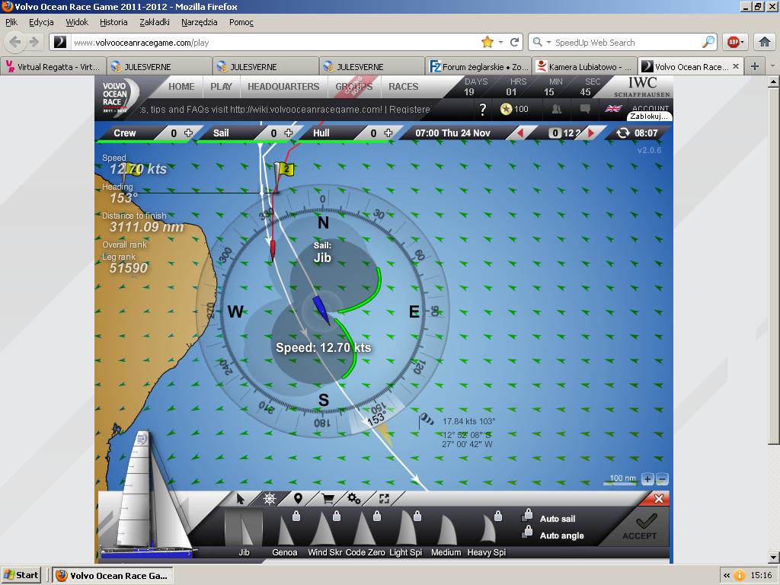The image size is (780, 585).
Task: Open the Historia menu in Firefox
Action: coord(113,22)
